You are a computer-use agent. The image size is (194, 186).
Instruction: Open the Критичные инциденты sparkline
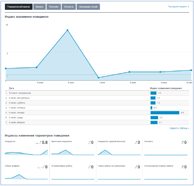[73, 152]
